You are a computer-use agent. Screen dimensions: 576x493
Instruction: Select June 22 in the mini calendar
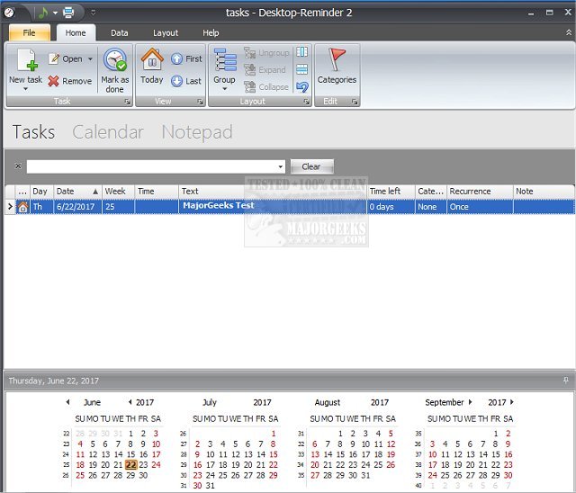pos(130,465)
